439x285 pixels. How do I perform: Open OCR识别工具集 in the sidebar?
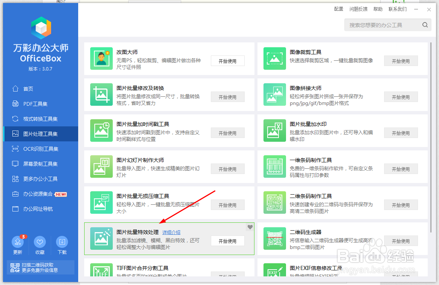coord(41,149)
